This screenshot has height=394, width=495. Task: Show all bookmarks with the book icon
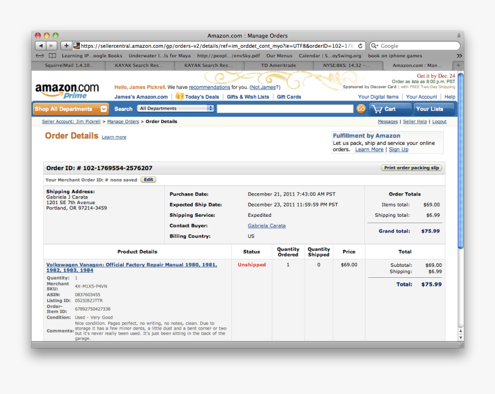click(x=52, y=56)
